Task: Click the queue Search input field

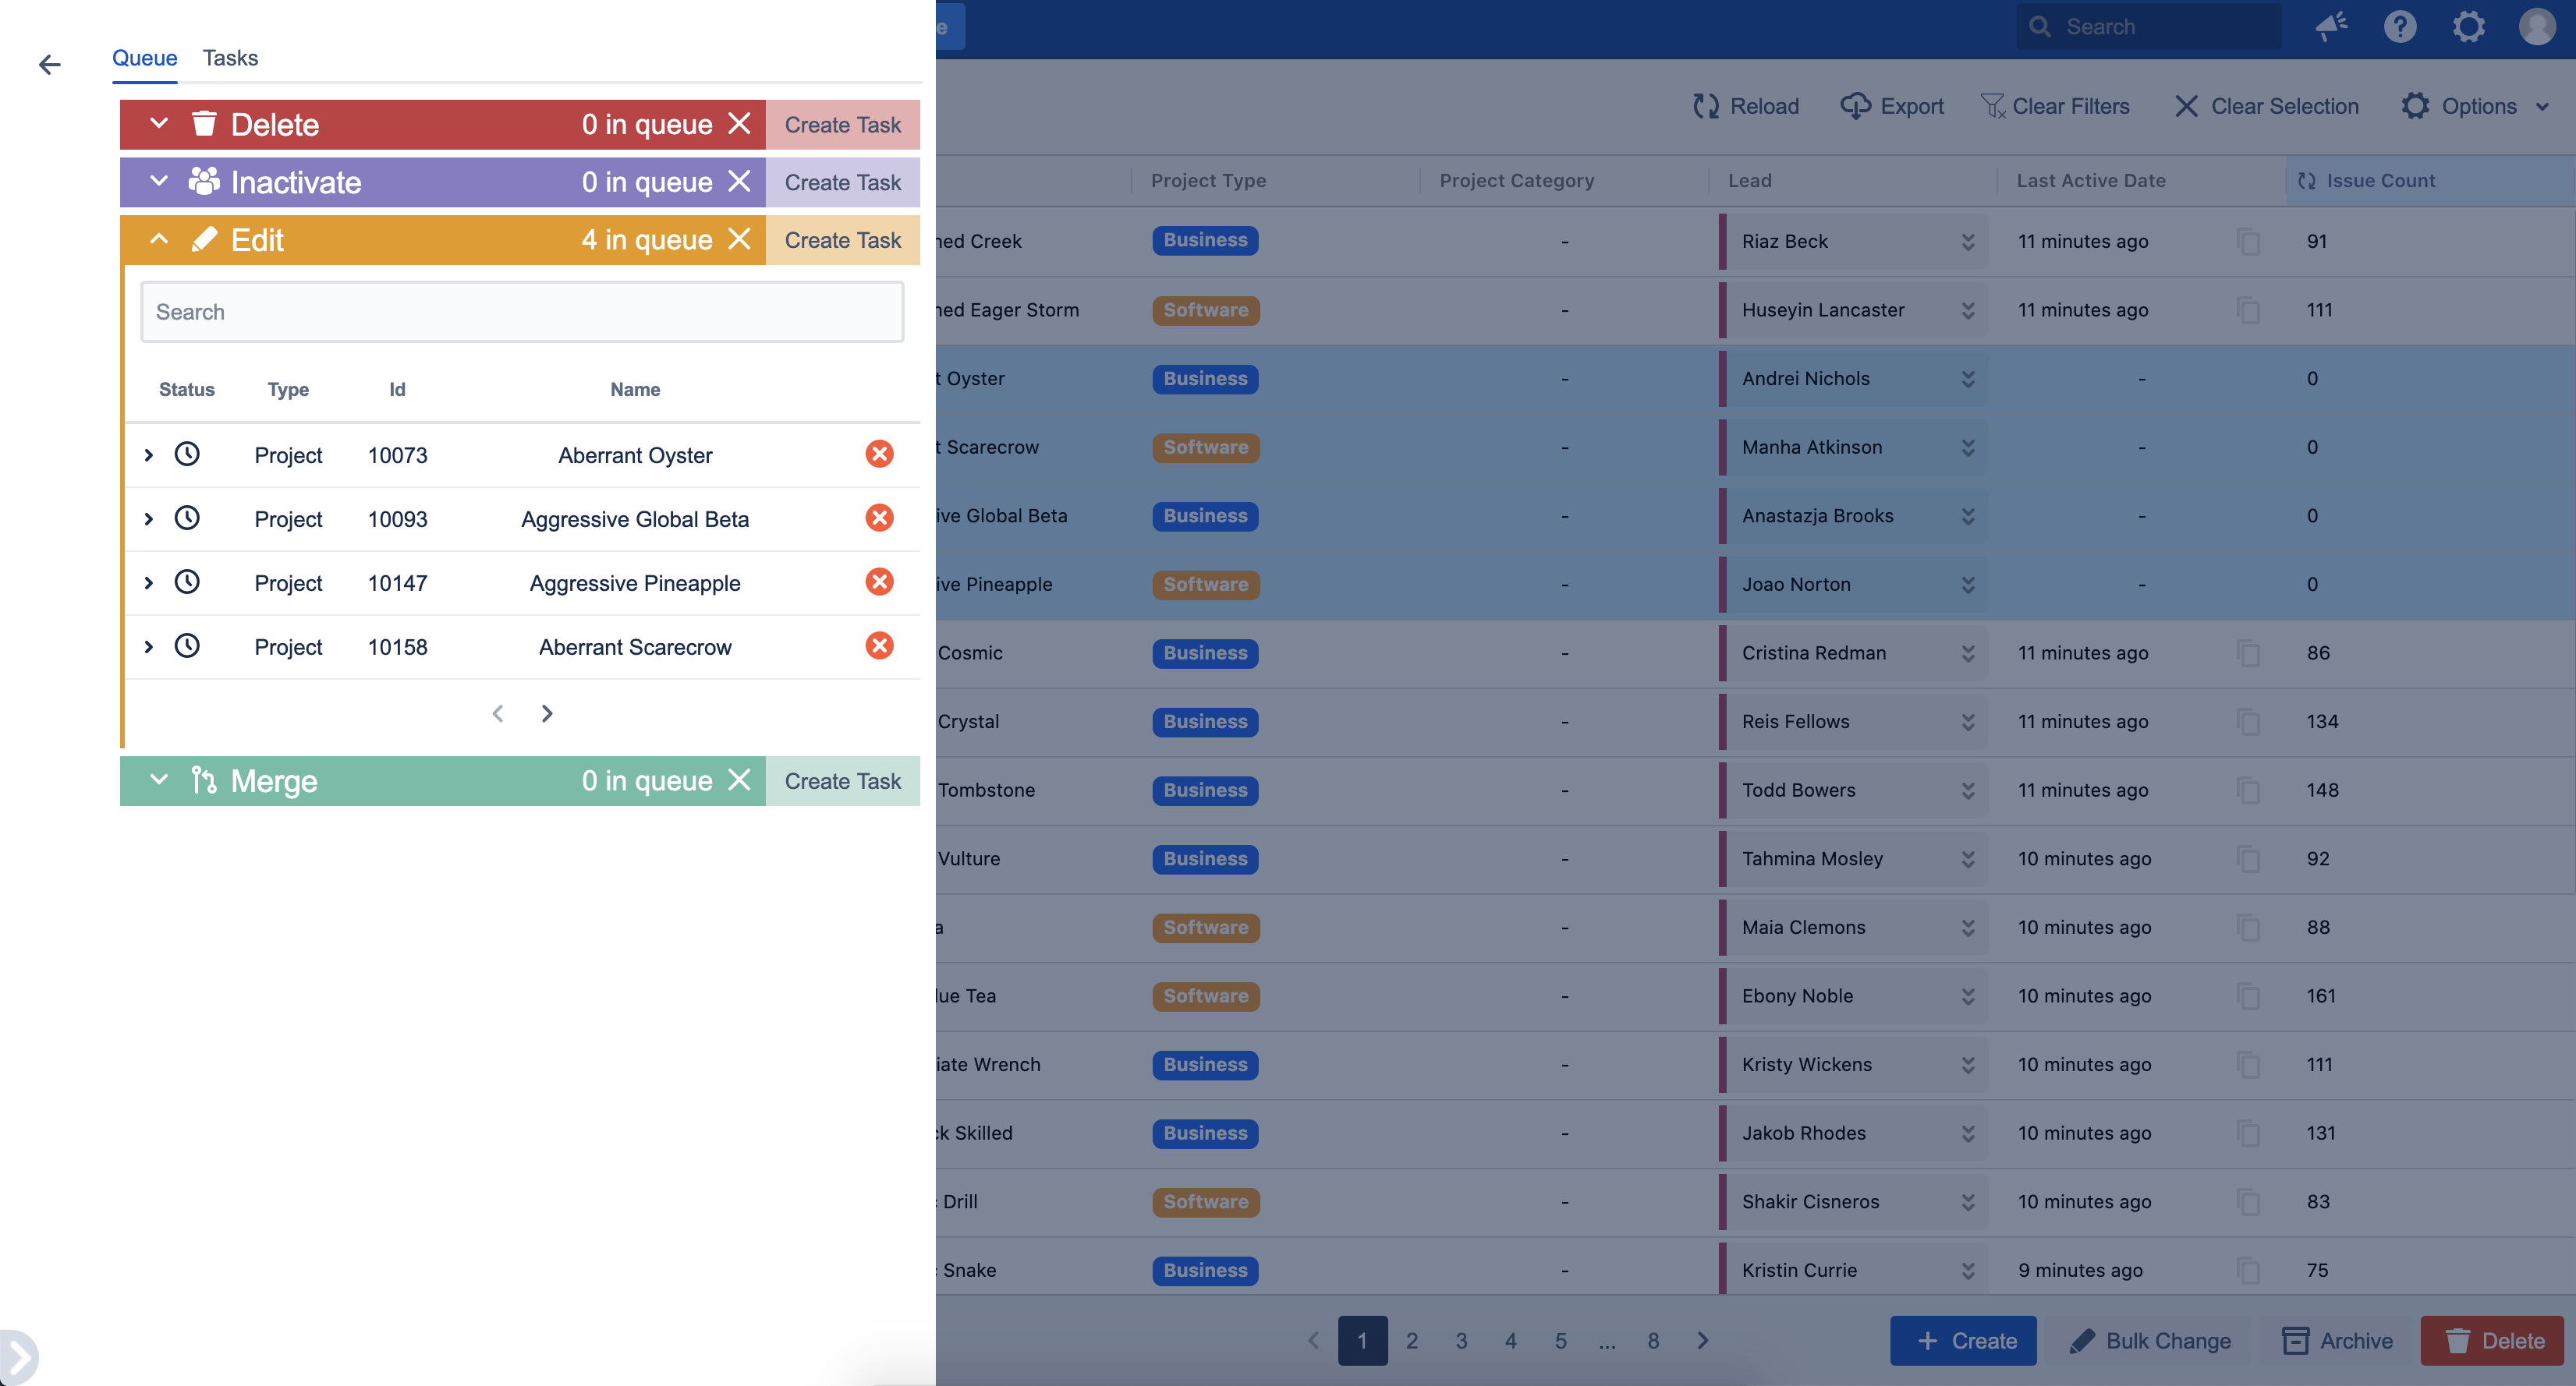Action: (522, 312)
